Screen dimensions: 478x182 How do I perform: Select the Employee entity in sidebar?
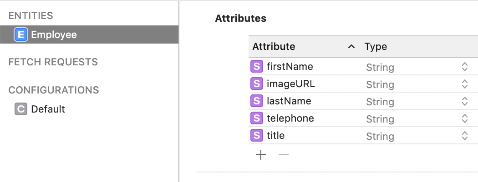click(x=54, y=34)
